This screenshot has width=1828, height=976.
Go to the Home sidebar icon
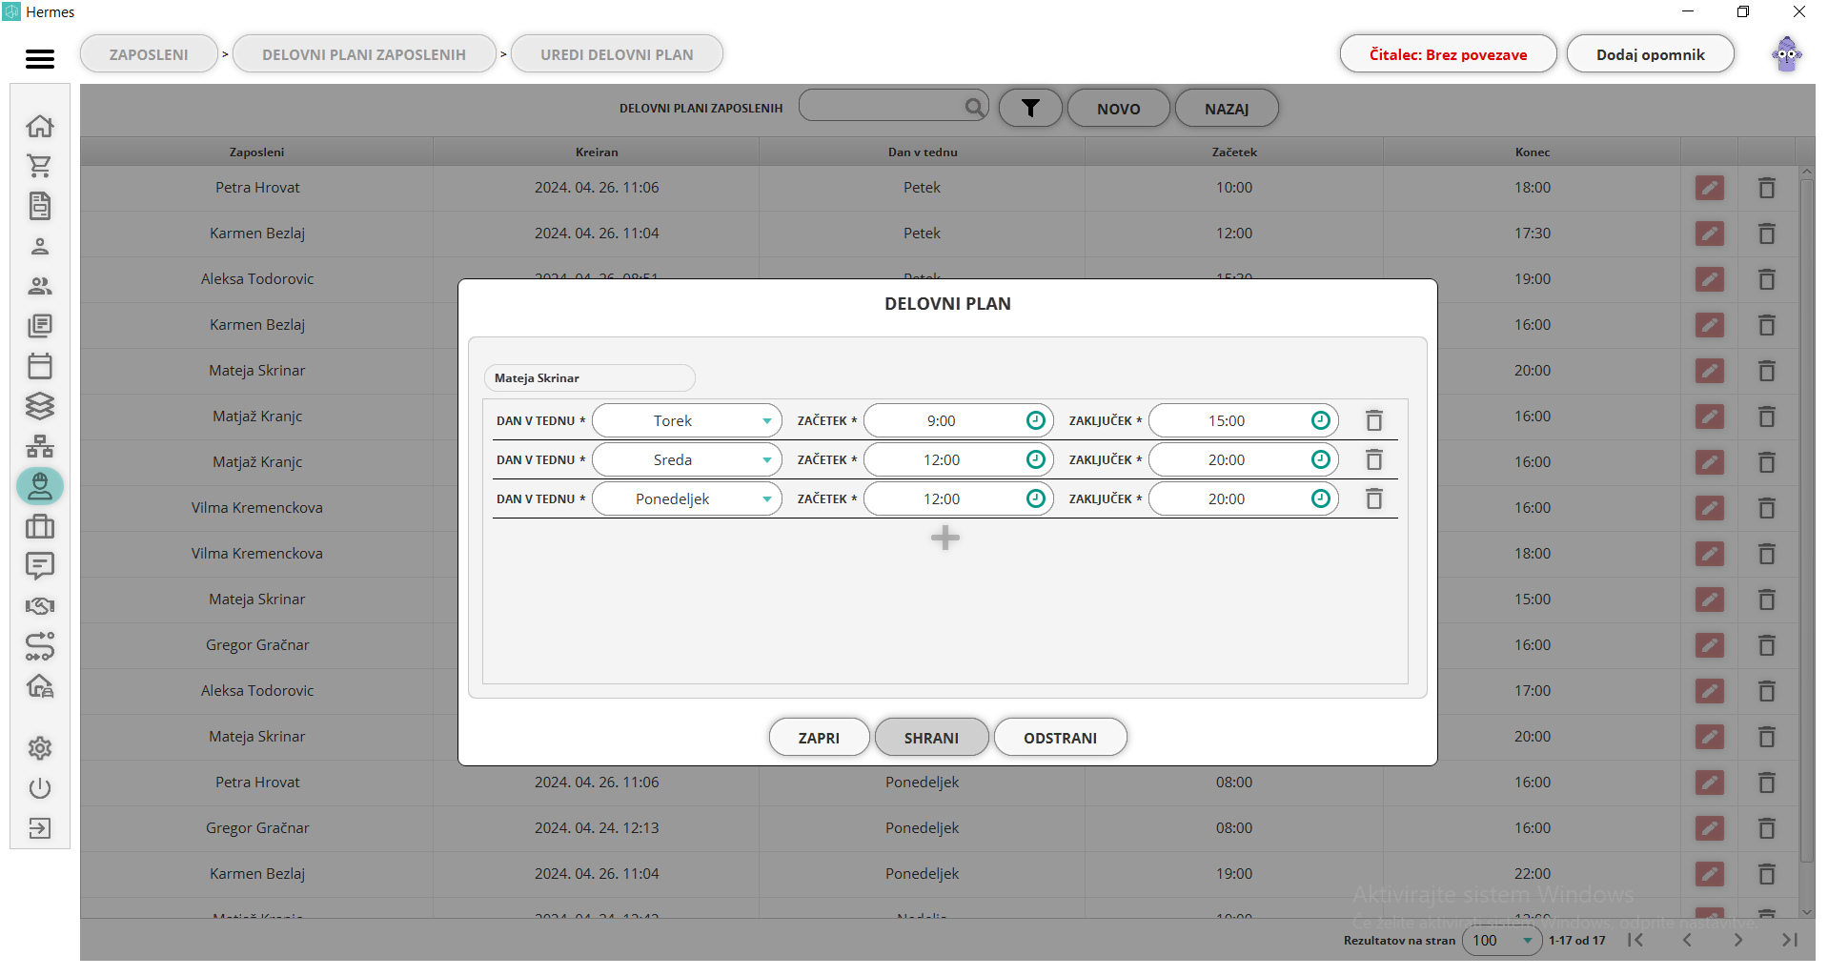(40, 126)
